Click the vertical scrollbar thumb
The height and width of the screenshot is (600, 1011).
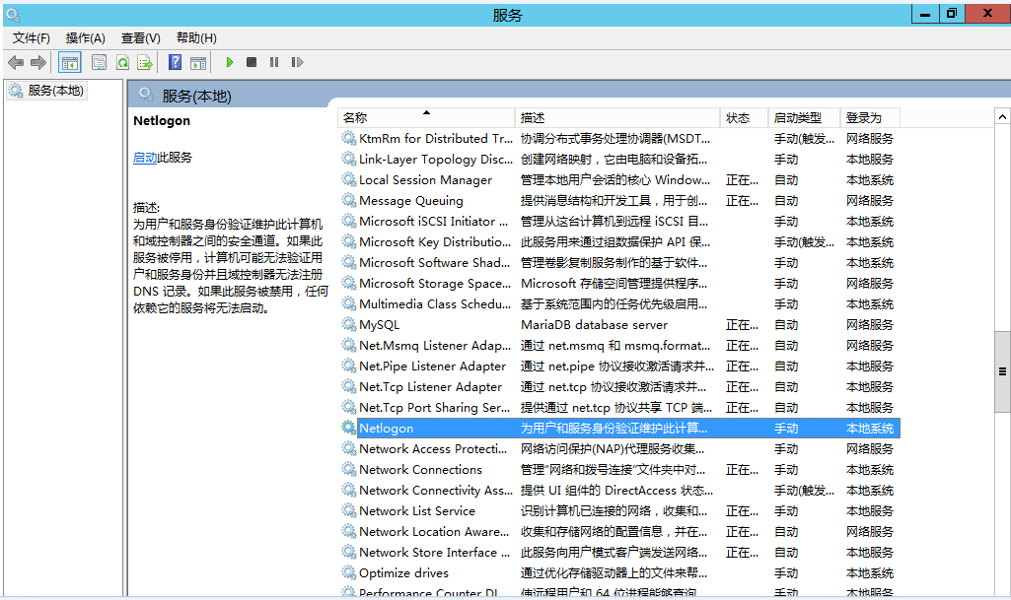[x=1002, y=371]
